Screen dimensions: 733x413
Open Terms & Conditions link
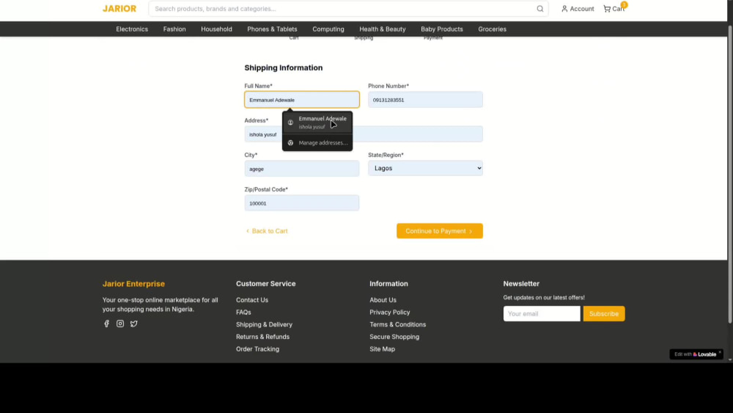point(398,324)
